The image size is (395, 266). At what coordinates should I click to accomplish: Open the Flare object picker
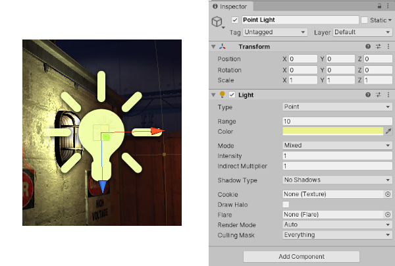tap(388, 215)
